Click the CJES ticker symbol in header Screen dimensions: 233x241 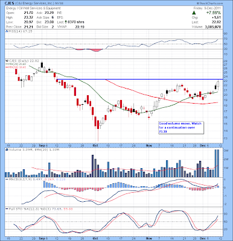[x=10, y=4]
